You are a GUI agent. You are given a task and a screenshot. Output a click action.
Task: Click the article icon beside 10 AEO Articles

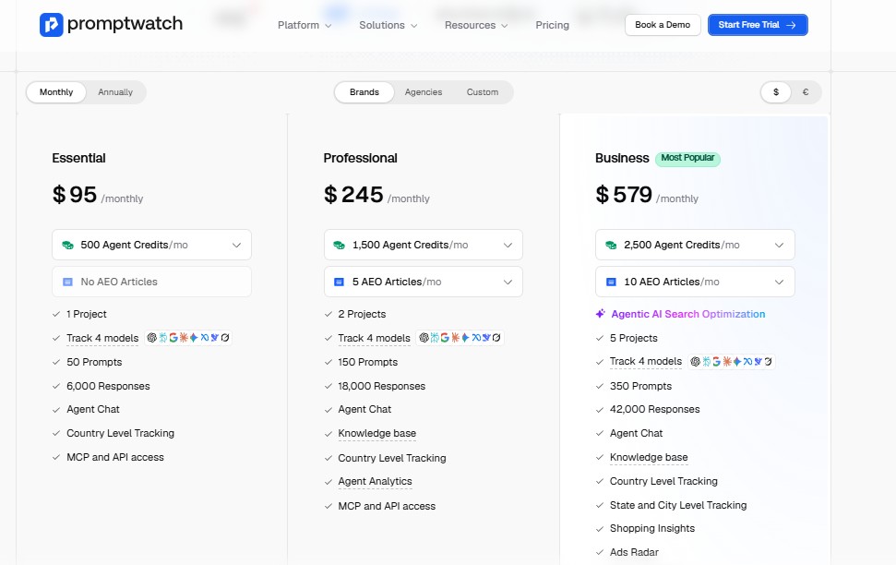pyautogui.click(x=611, y=282)
